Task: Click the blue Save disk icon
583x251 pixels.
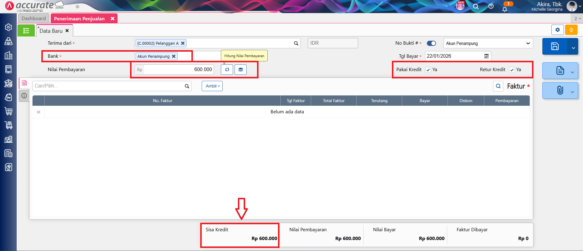Action: click(555, 46)
